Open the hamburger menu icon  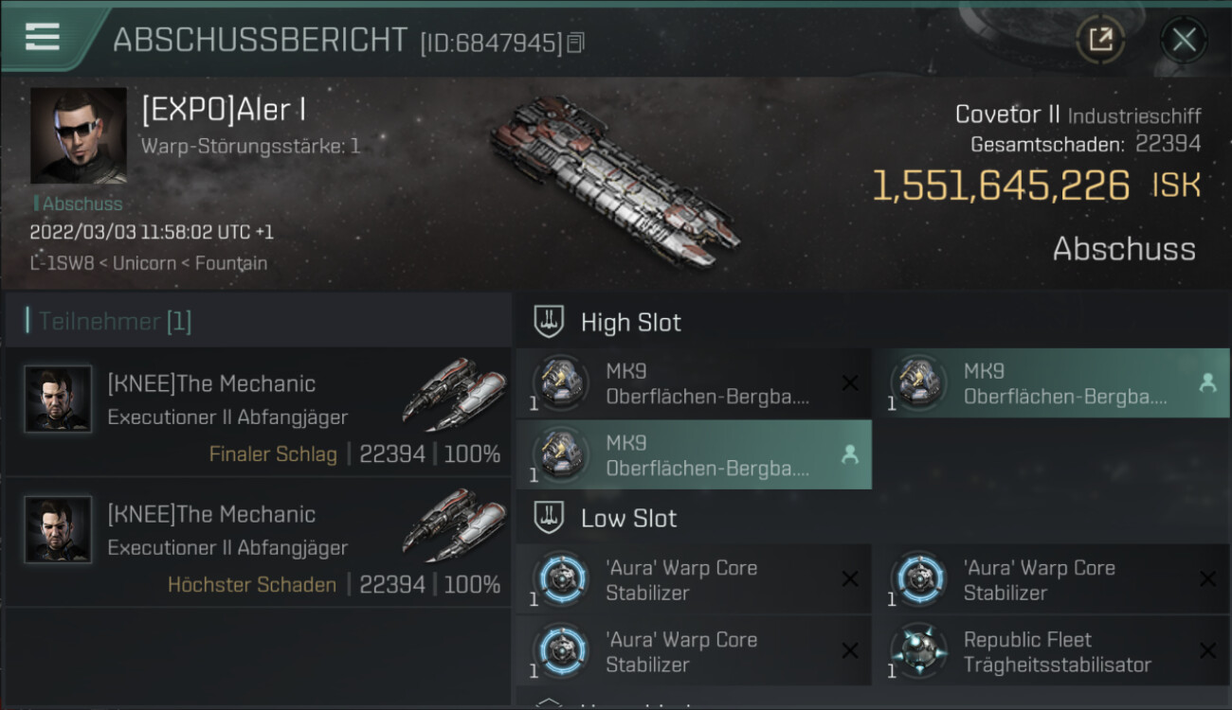(43, 36)
